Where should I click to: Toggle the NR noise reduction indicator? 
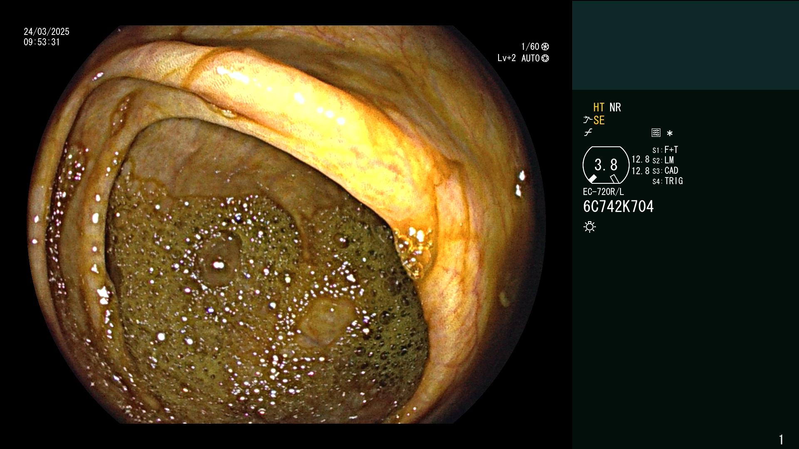615,107
